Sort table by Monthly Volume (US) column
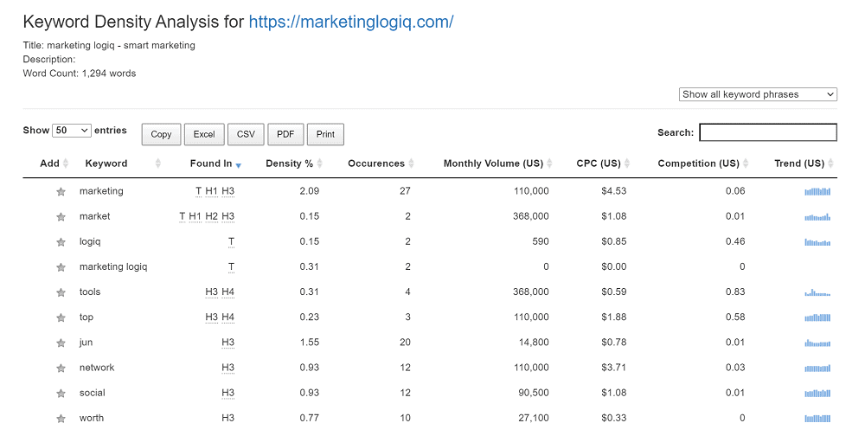 coord(498,163)
